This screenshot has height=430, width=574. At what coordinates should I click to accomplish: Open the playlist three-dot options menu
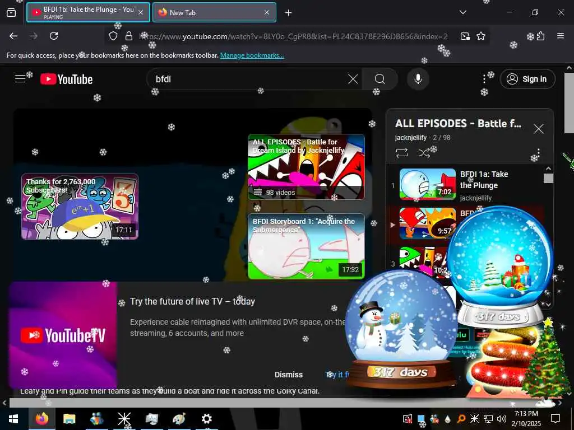pos(538,152)
